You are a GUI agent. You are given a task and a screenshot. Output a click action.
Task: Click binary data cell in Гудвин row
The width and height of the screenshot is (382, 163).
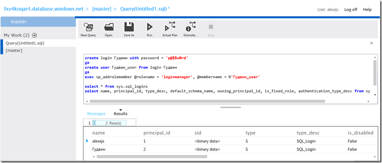coord(207,149)
